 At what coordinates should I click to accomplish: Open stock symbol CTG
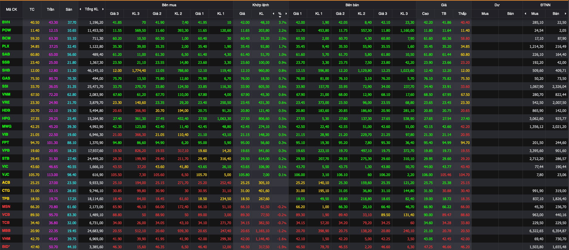[6, 191]
